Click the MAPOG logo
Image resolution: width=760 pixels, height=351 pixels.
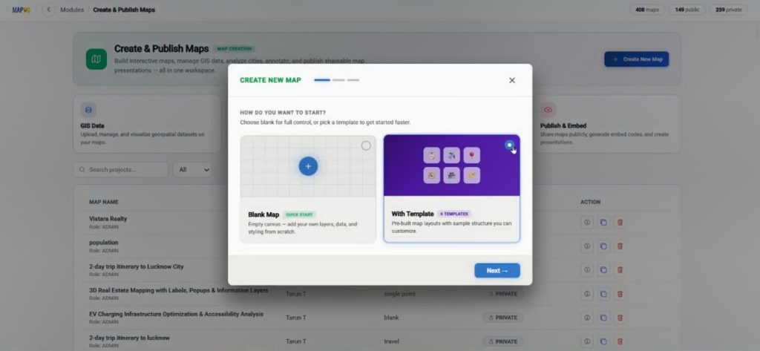coord(22,10)
